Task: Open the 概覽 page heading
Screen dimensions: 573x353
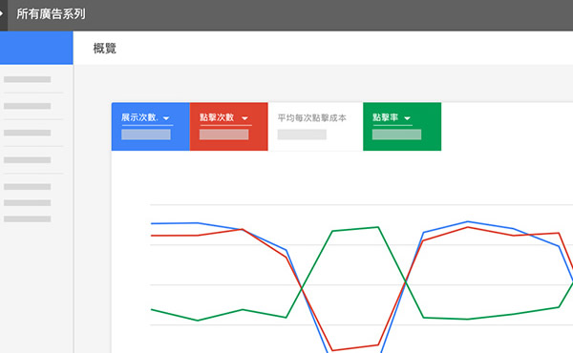Action: [105, 49]
